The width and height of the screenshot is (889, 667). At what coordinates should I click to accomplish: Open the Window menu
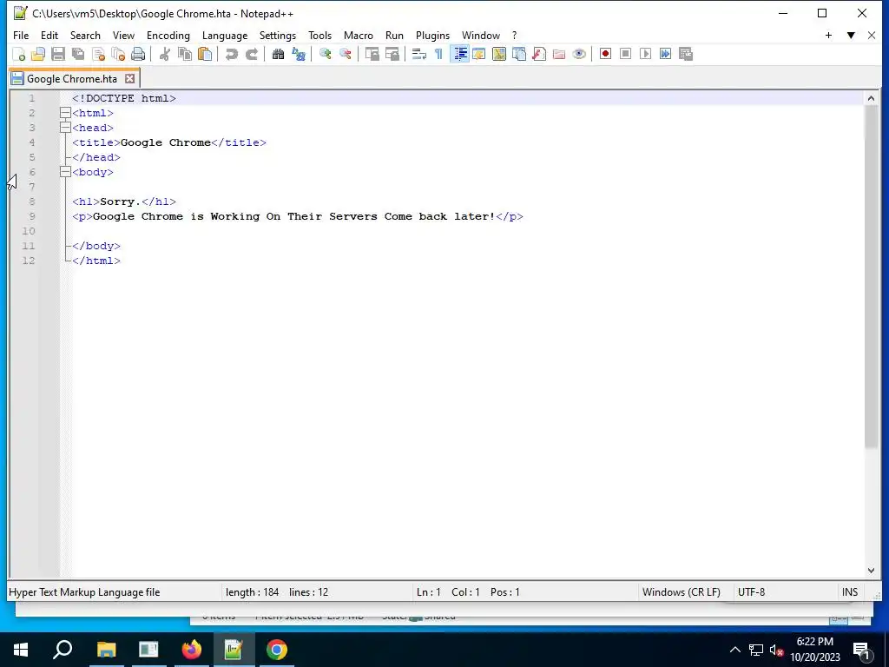click(x=481, y=35)
